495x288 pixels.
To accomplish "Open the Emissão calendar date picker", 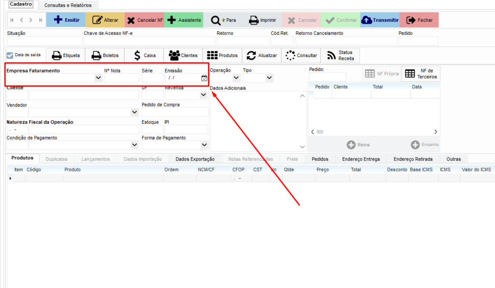I will tap(204, 78).
